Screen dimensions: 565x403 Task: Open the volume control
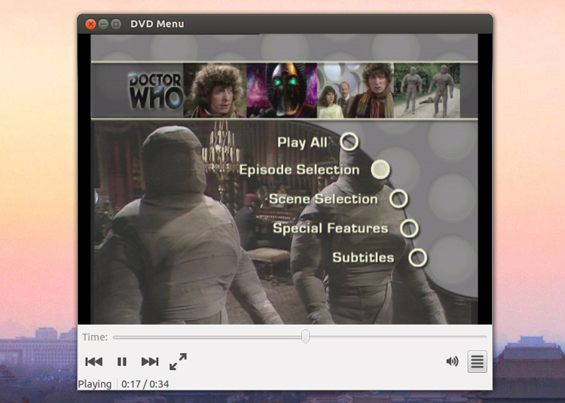click(452, 362)
